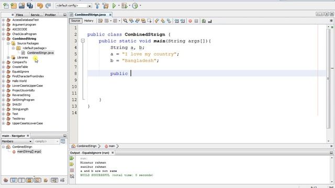Run the project with the green arrow
Screen dimensions: 335x188
114,6
